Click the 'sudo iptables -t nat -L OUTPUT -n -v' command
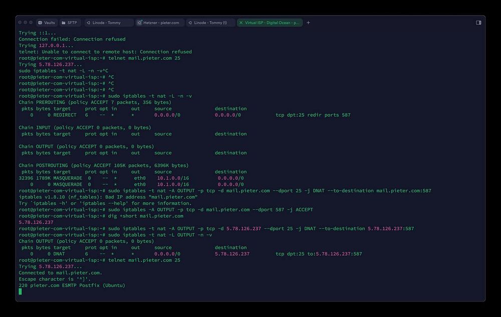The width and height of the screenshot is (501, 317). click(x=160, y=235)
